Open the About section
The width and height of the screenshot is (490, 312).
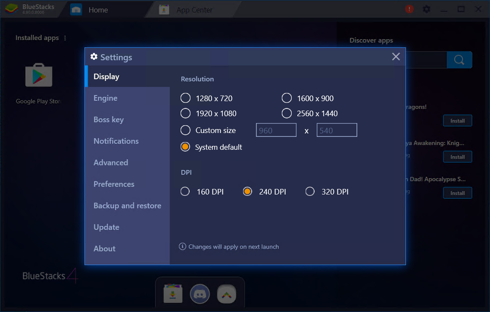(x=128, y=249)
